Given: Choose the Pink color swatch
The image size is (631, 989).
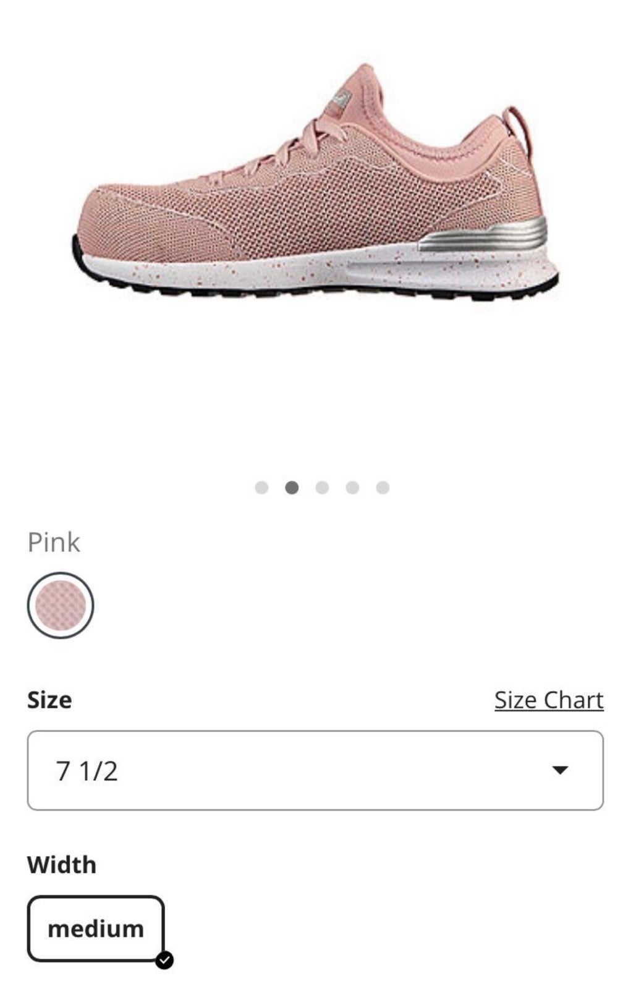Looking at the screenshot, I should coord(61,605).
